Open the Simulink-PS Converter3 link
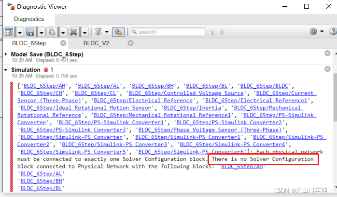Screen dimensions: 337x197 [114, 144]
